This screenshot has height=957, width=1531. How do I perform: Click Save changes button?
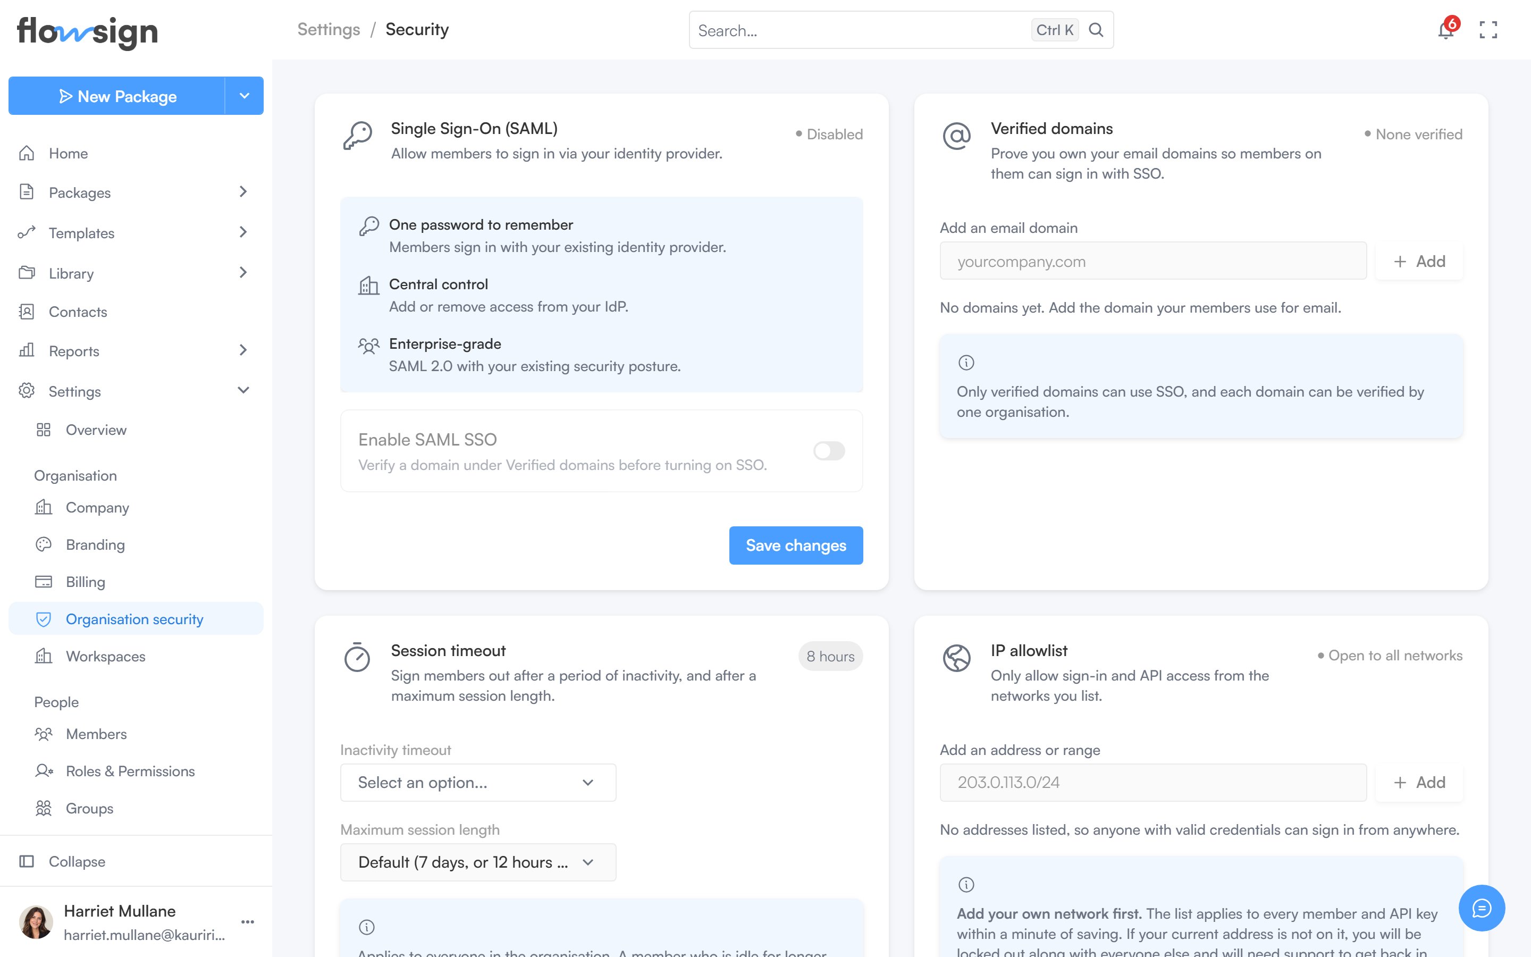(796, 545)
